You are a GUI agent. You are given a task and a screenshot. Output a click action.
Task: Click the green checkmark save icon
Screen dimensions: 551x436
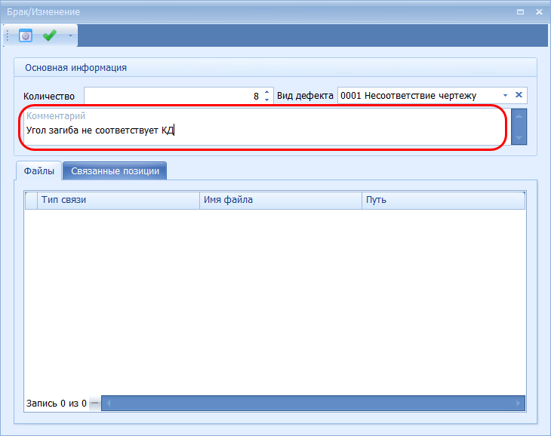tap(50, 35)
